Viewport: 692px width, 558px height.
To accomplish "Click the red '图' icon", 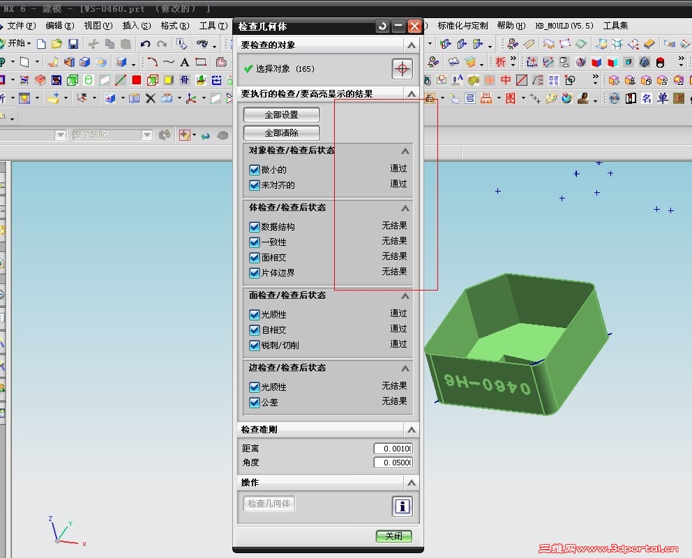I will pyautogui.click(x=510, y=98).
